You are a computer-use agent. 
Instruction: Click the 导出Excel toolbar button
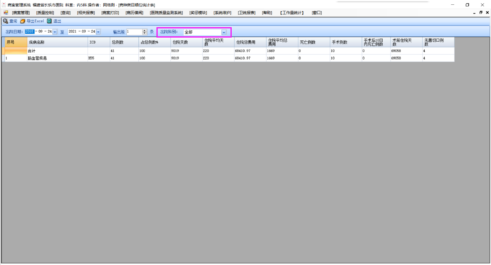[32, 21]
